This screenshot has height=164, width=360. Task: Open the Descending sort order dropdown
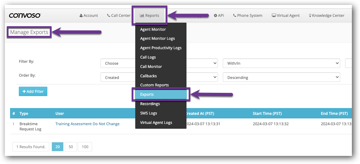click(x=281, y=77)
